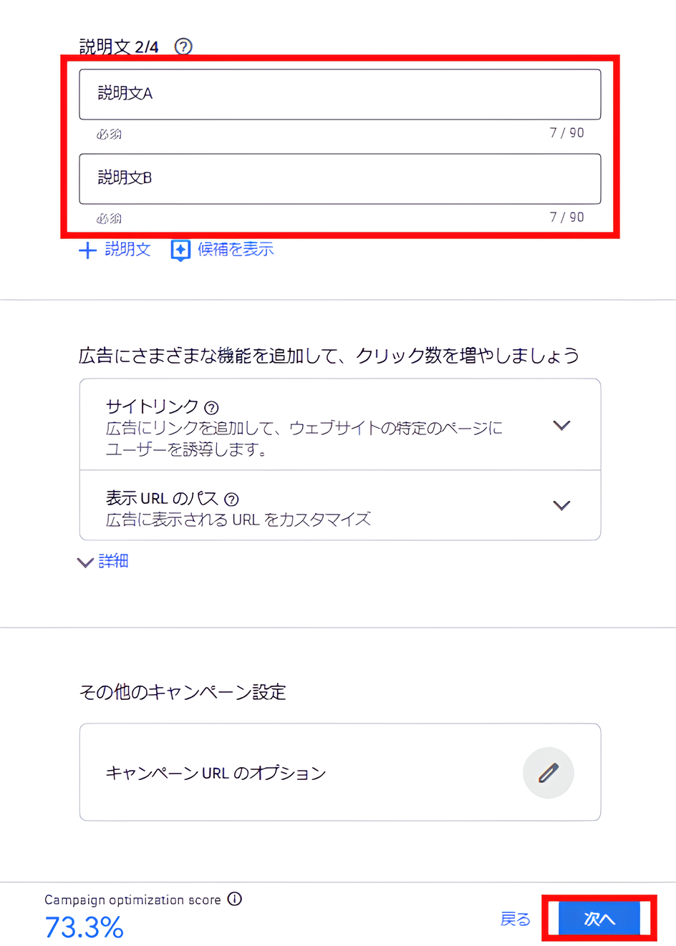The height and width of the screenshot is (946, 676).
Task: Open the 説明文 2/4 help icon
Action: tap(184, 47)
